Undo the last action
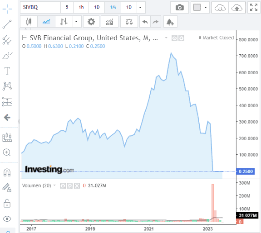Screen dimensions: 261x233 (145, 22)
